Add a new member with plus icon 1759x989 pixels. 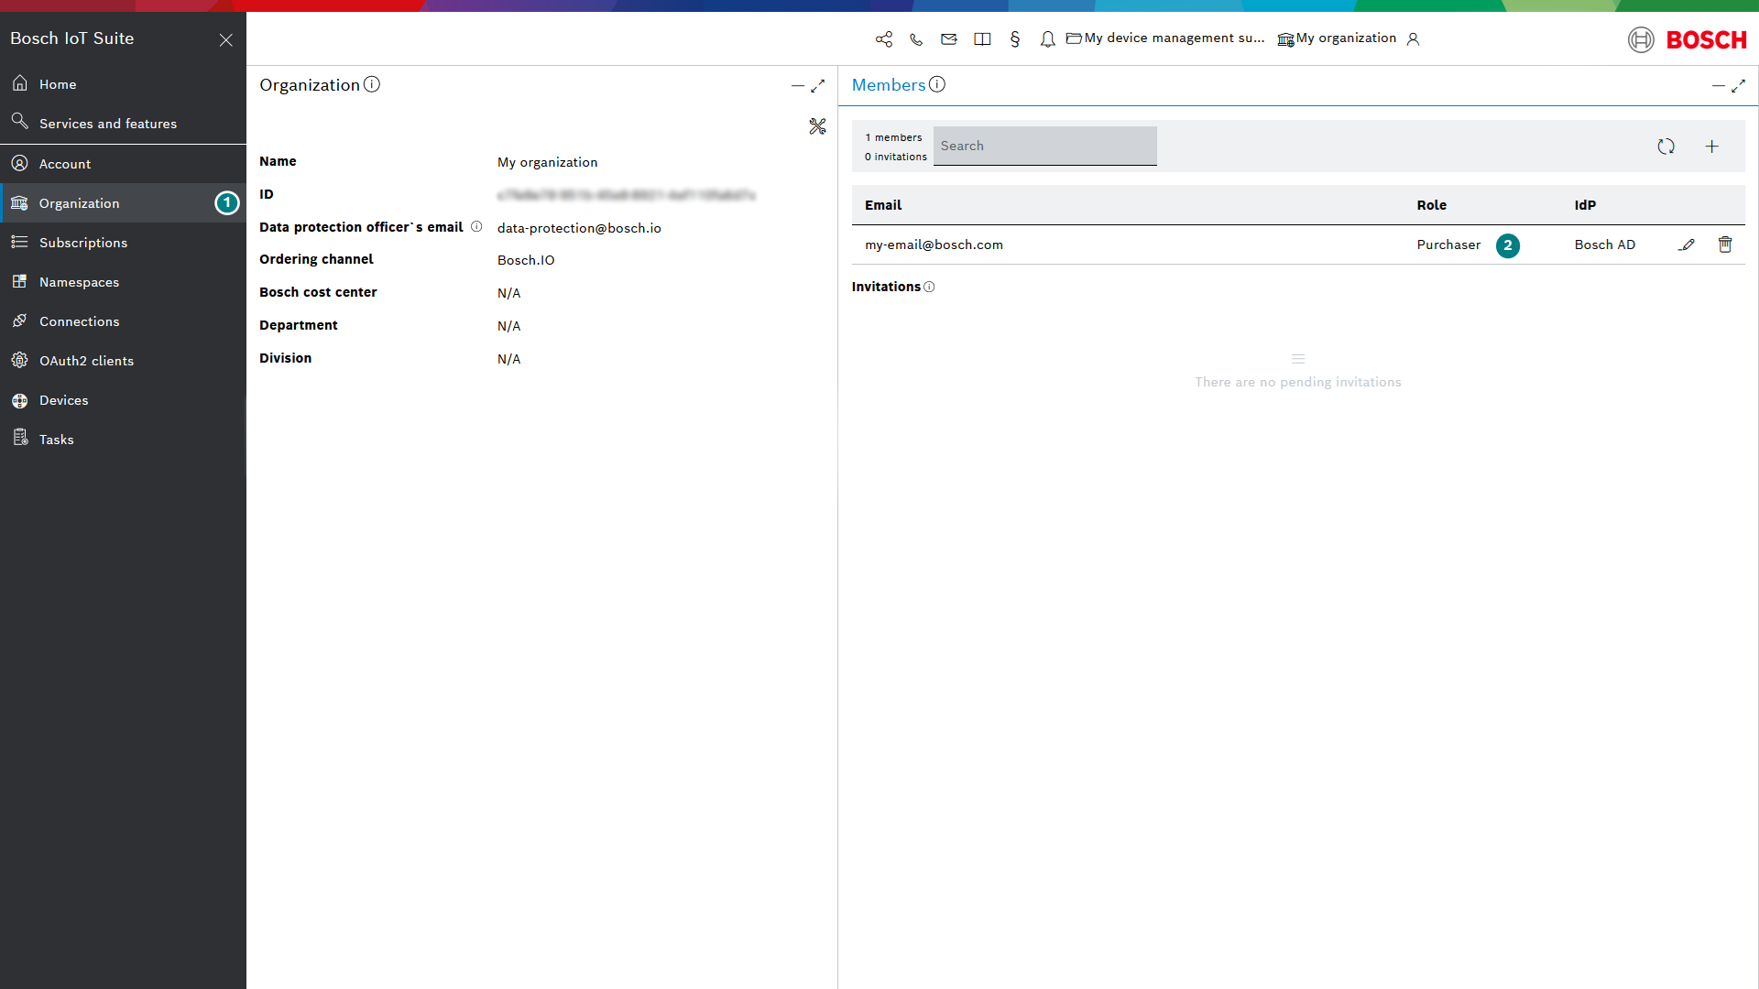coord(1712,147)
